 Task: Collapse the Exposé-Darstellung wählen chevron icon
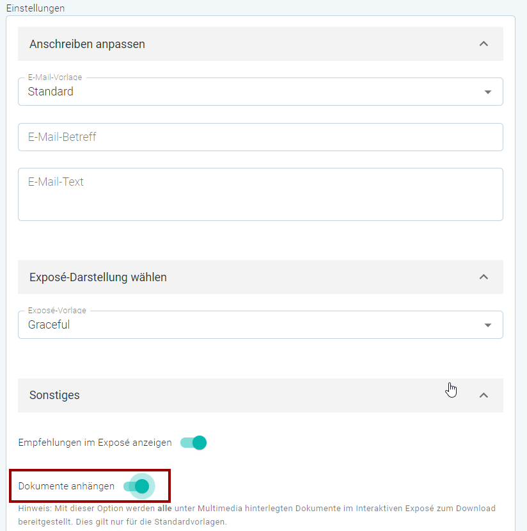(484, 277)
